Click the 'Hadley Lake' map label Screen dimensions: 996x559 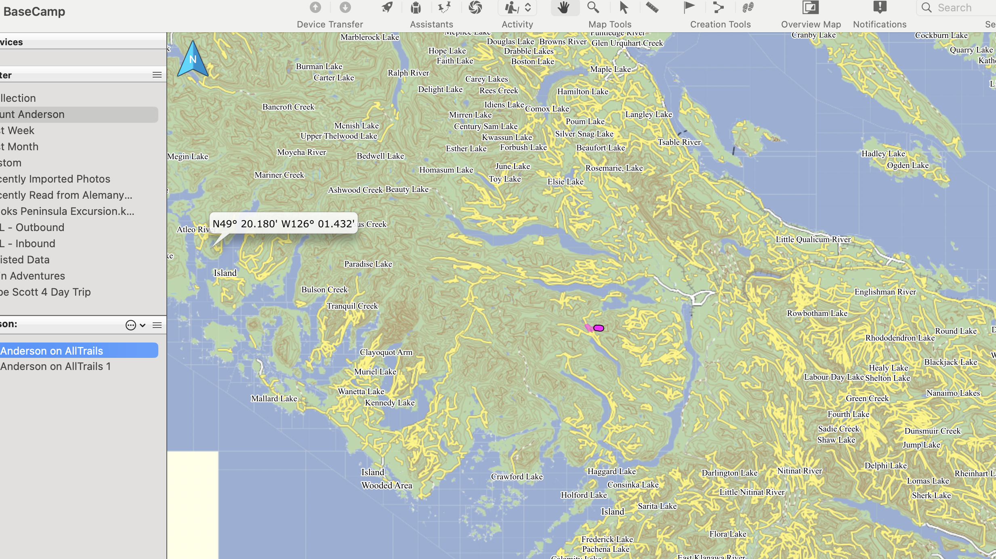pos(883,153)
